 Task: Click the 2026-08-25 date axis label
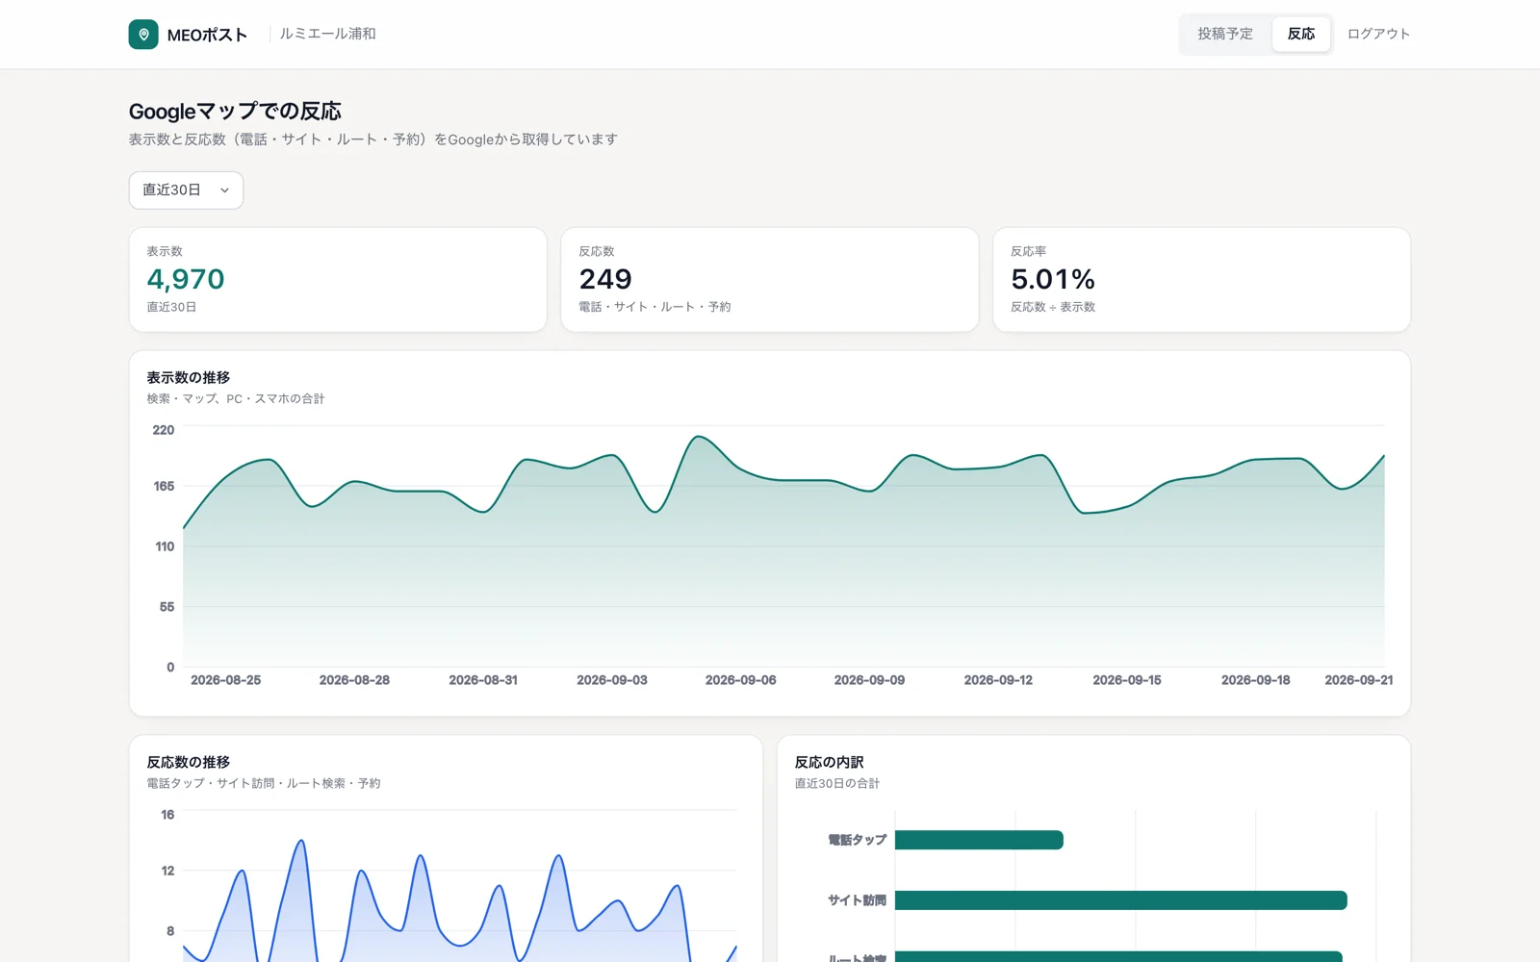[225, 680]
